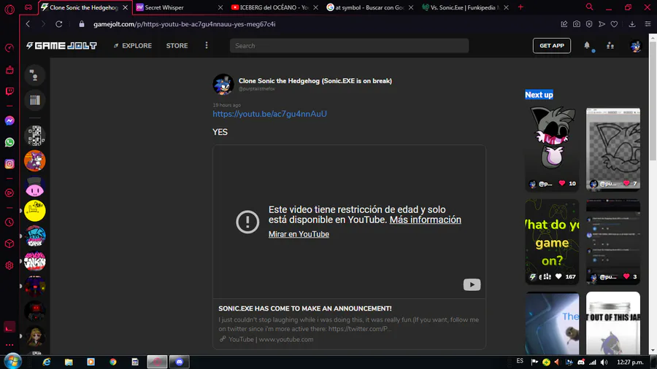This screenshot has height=369, width=657.
Task: Open pink Kirby-hat community icon
Action: click(x=35, y=186)
